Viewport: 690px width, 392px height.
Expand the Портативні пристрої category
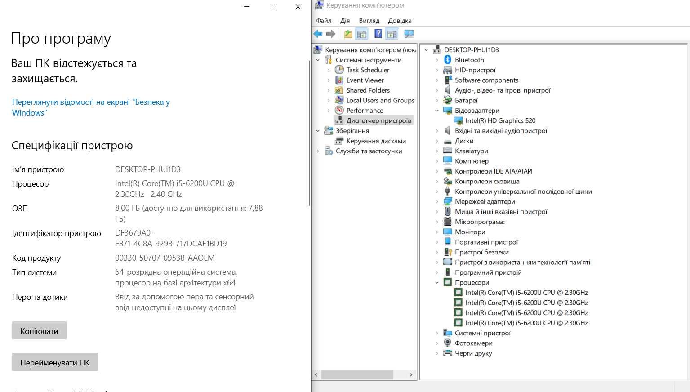pyautogui.click(x=437, y=242)
